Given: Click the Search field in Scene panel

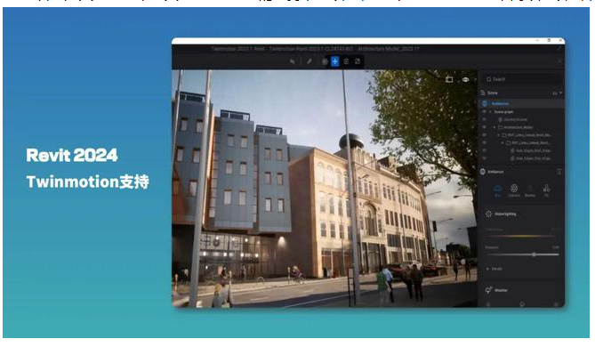Looking at the screenshot, I should pos(522,79).
